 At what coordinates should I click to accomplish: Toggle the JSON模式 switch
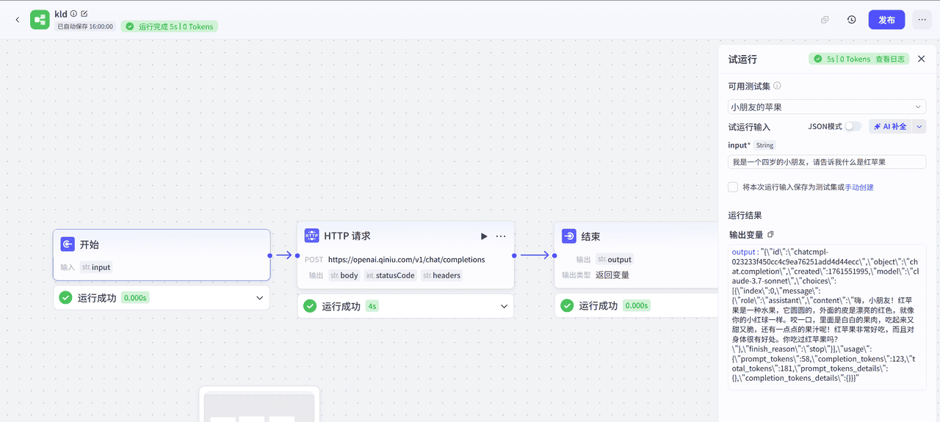[x=853, y=126]
